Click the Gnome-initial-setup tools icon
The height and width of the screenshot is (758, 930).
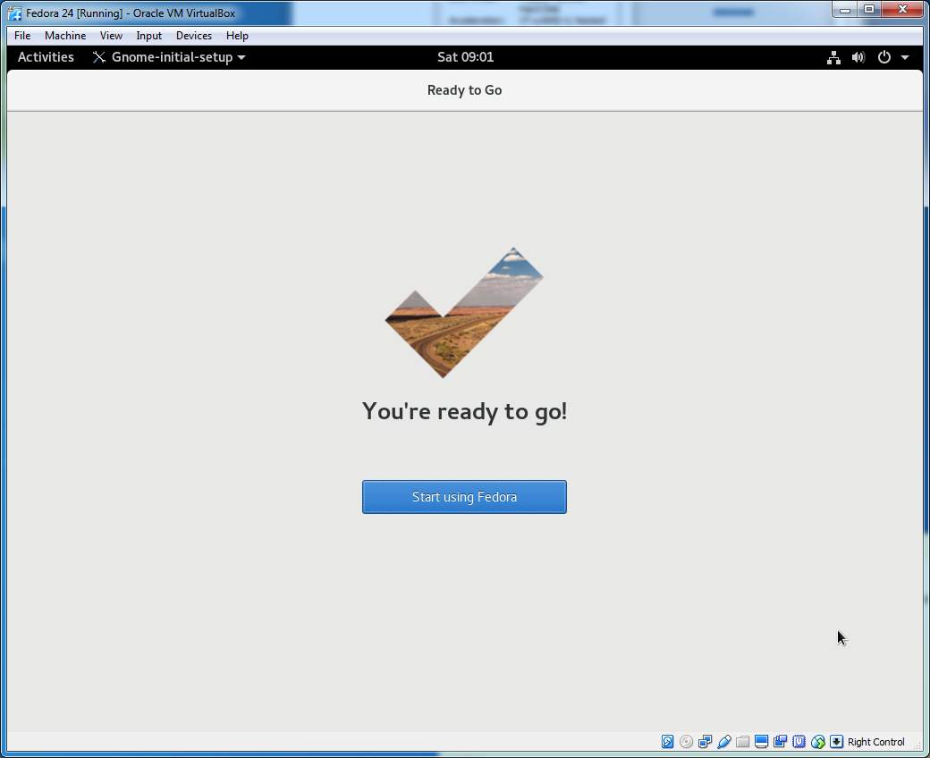pyautogui.click(x=99, y=57)
